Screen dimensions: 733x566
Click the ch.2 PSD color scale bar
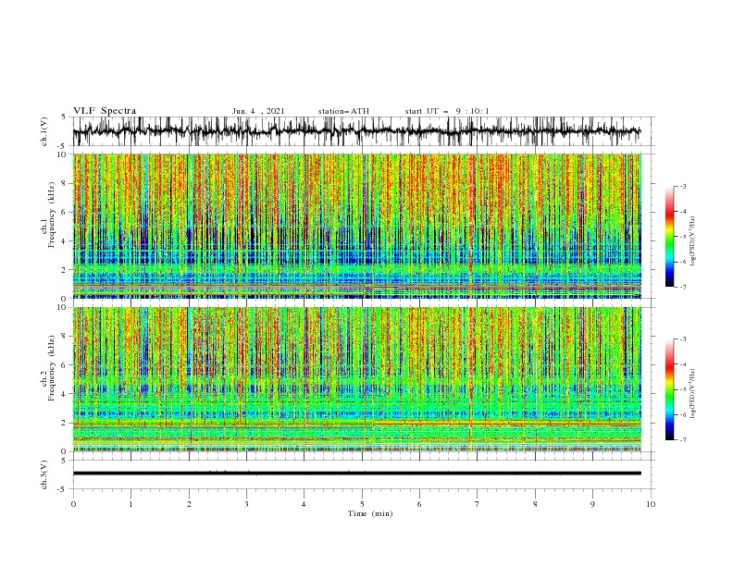point(670,389)
